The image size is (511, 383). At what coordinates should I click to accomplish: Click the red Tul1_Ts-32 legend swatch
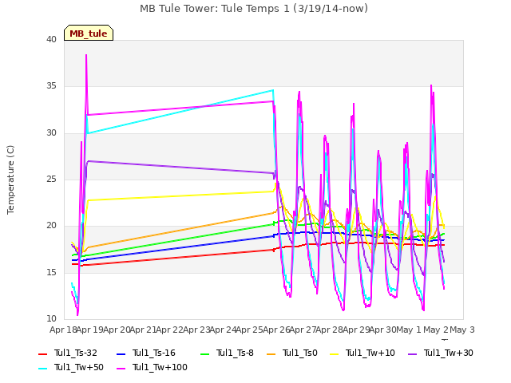[43, 353]
